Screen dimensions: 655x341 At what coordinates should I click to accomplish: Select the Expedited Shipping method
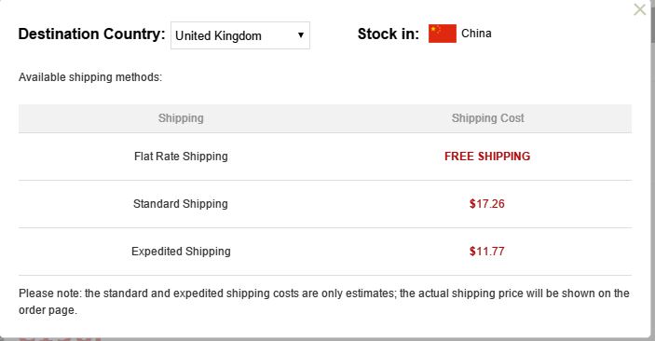(181, 252)
